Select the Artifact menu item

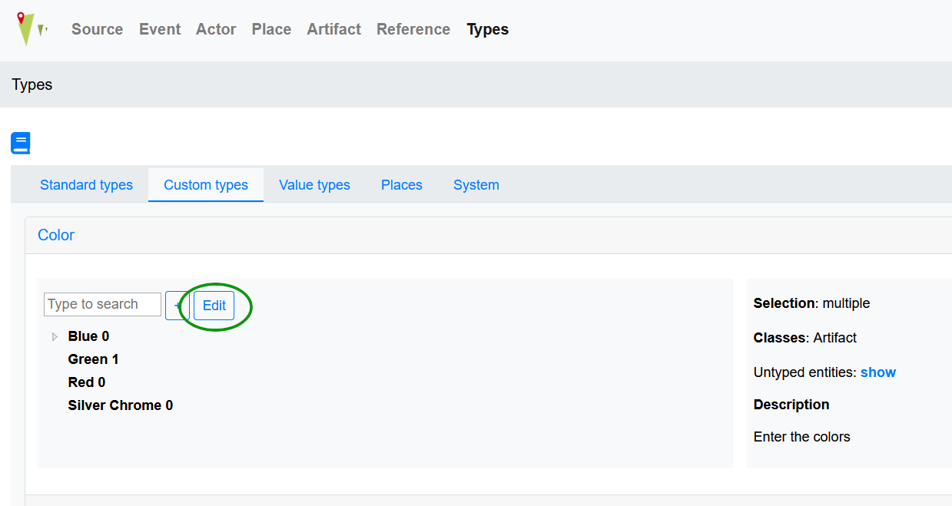tap(333, 29)
